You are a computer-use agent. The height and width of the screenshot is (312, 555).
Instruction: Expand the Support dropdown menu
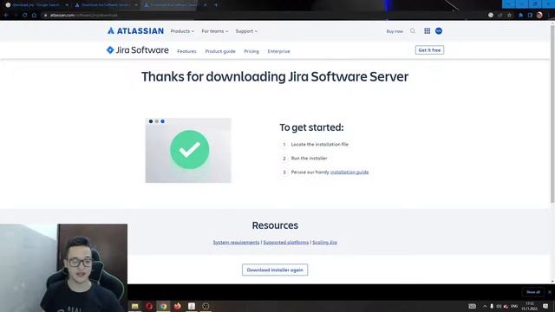246,31
